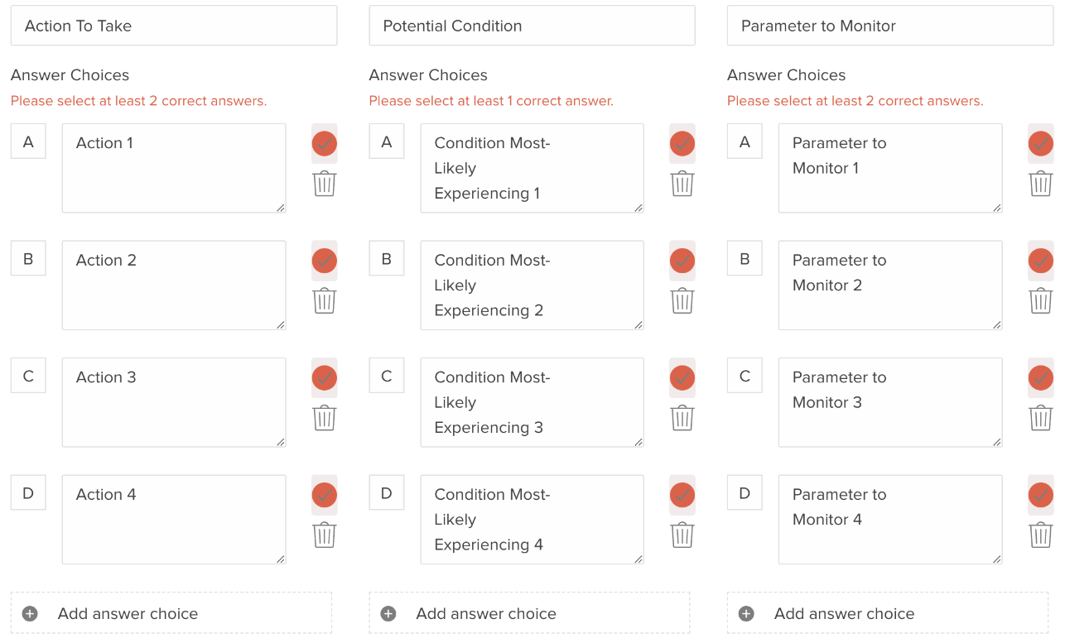This screenshot has width=1065, height=643.
Task: Delete Parameter to Monitor 1 trash icon
Action: tap(1041, 183)
